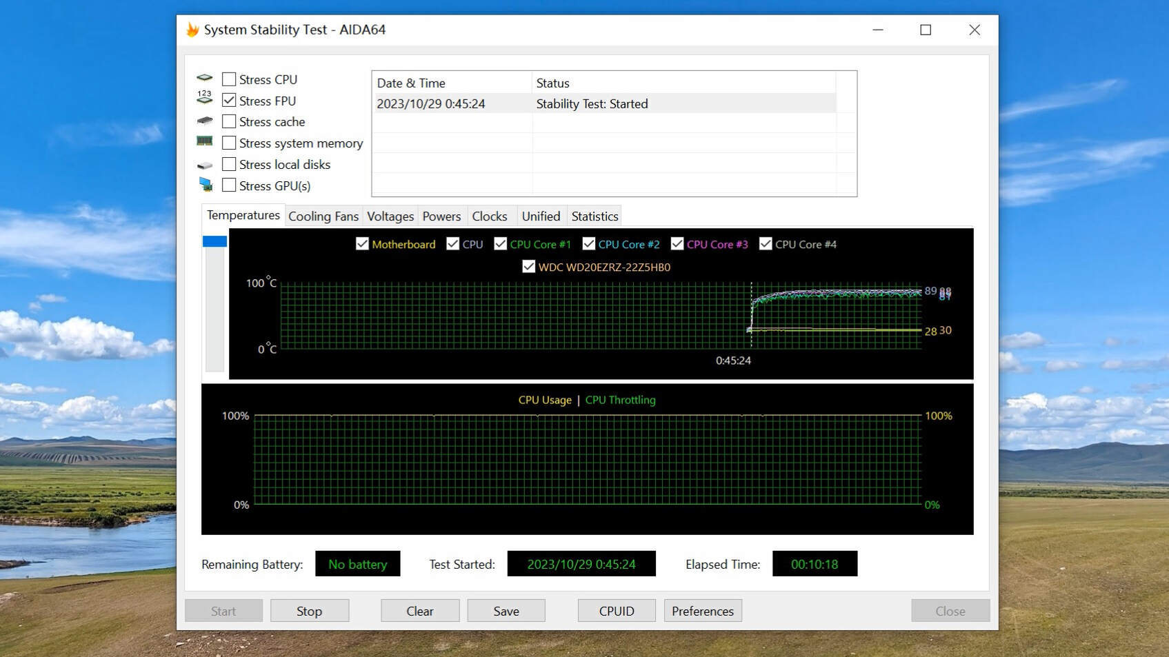Click the blue temperature graph scale slider
1169x657 pixels.
(214, 241)
